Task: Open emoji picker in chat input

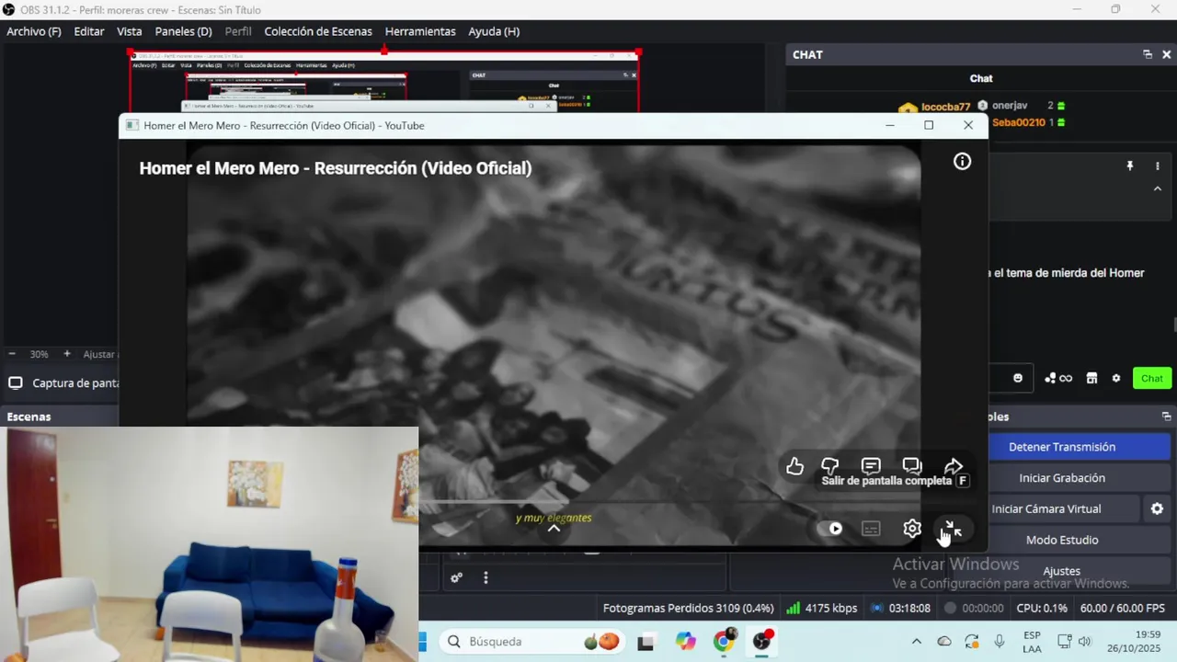Action: click(1018, 378)
